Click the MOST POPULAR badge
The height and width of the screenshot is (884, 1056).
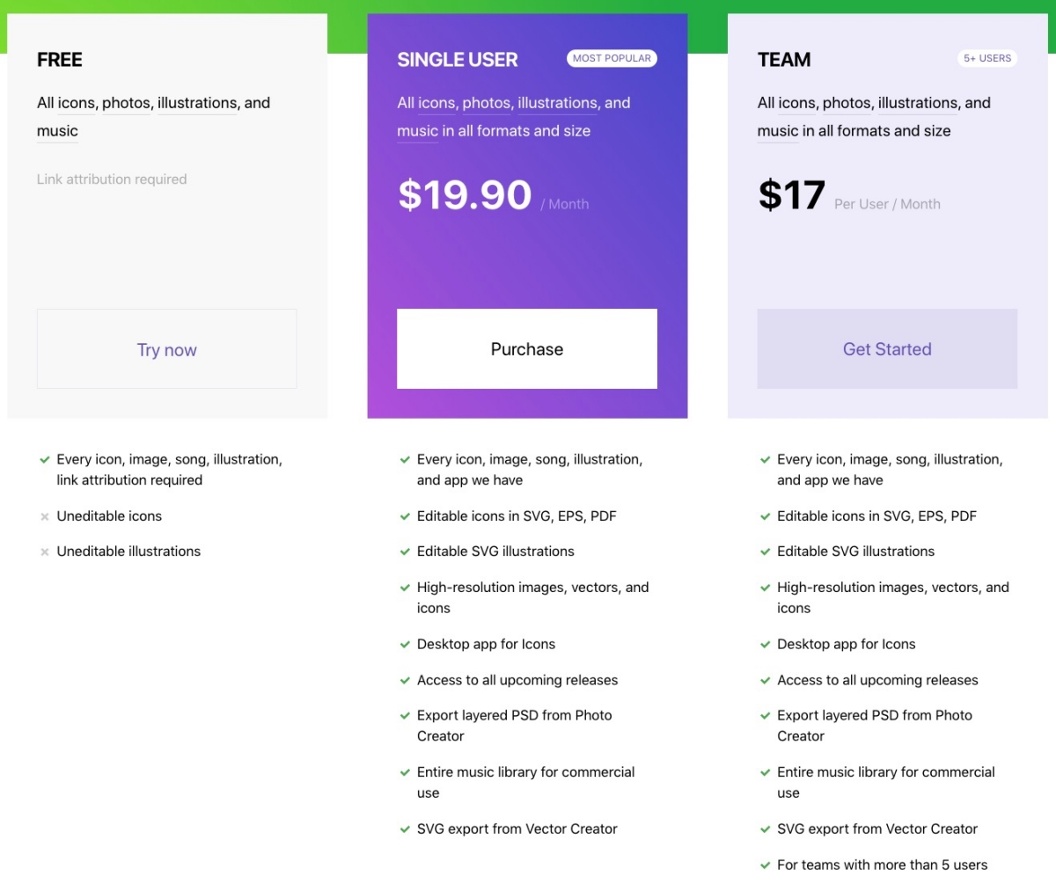[x=612, y=59]
